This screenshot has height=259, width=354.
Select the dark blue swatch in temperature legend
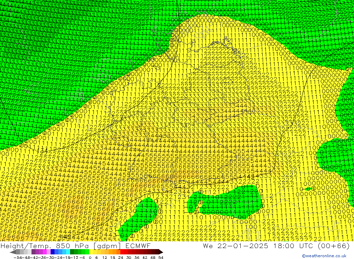coord(52,252)
